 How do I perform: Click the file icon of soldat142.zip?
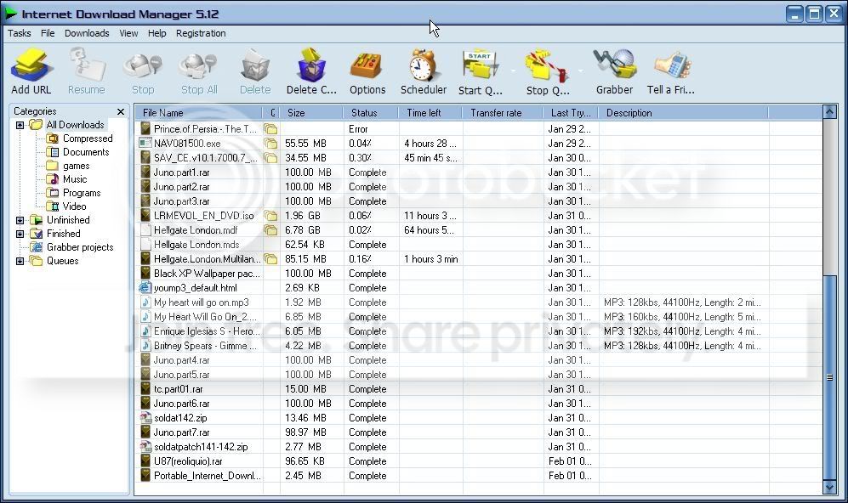[x=145, y=418]
